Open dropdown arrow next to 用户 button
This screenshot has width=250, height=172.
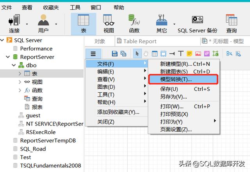56,24
